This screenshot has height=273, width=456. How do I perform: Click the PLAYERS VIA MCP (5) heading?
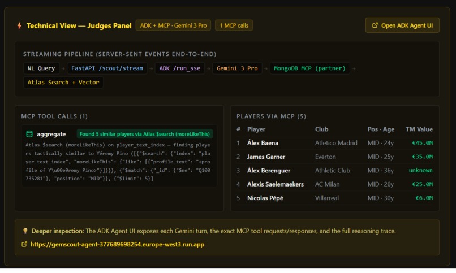tap(272, 116)
